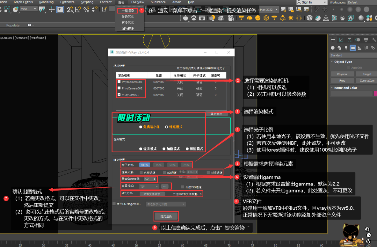
Task: Click the V-Ray fur grass icon
Action: tap(342, 18)
